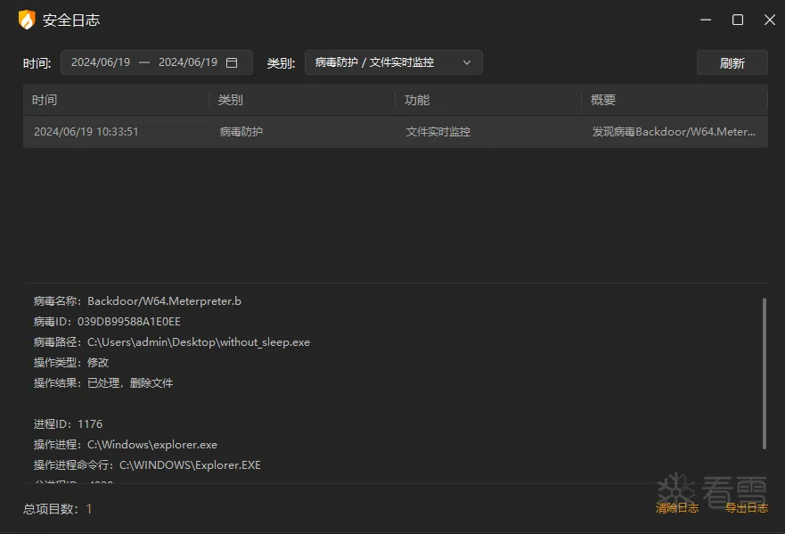Viewport: 785px width, 534px height.
Task: Click the 病毒防护 cell in log row
Action: (x=241, y=132)
